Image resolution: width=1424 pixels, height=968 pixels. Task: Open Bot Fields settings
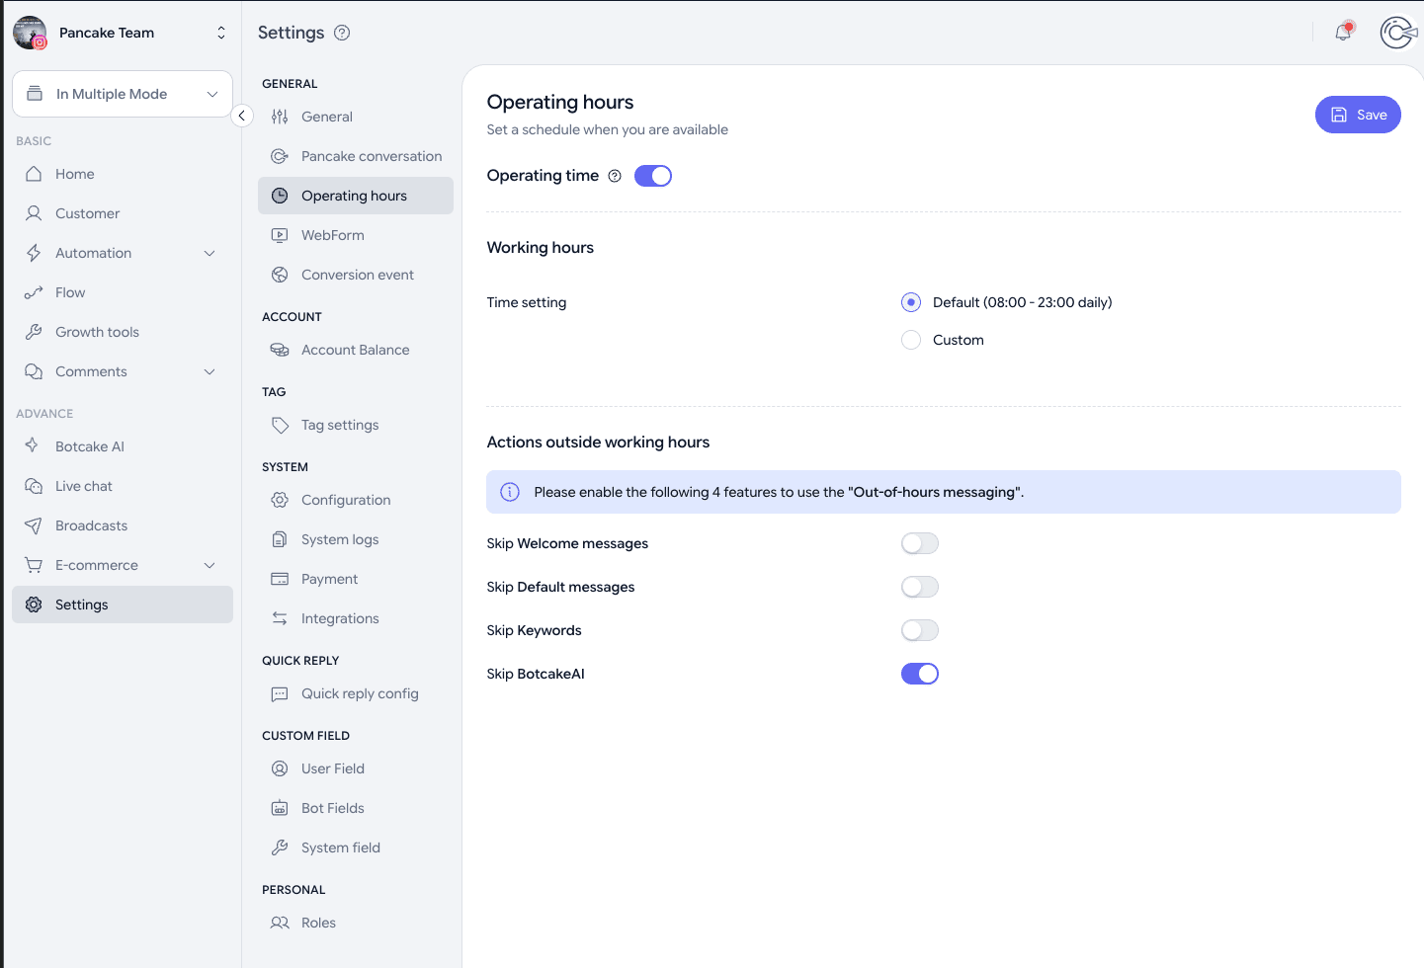[356, 808]
